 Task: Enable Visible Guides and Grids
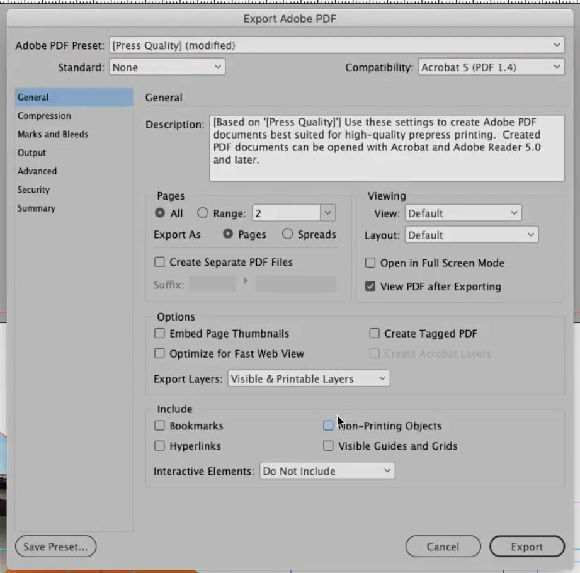(328, 445)
